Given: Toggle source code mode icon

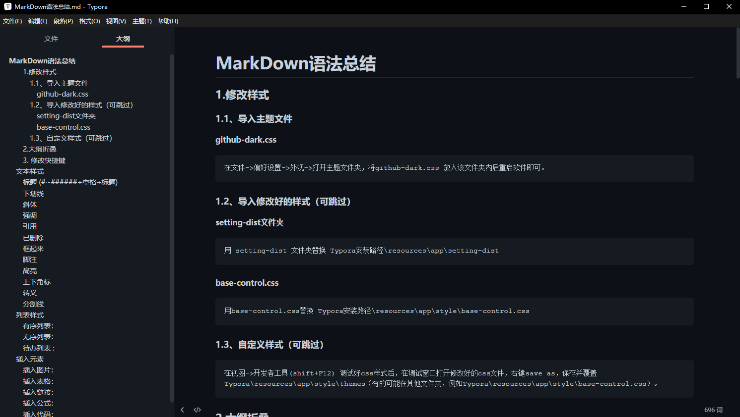Looking at the screenshot, I should (198, 410).
